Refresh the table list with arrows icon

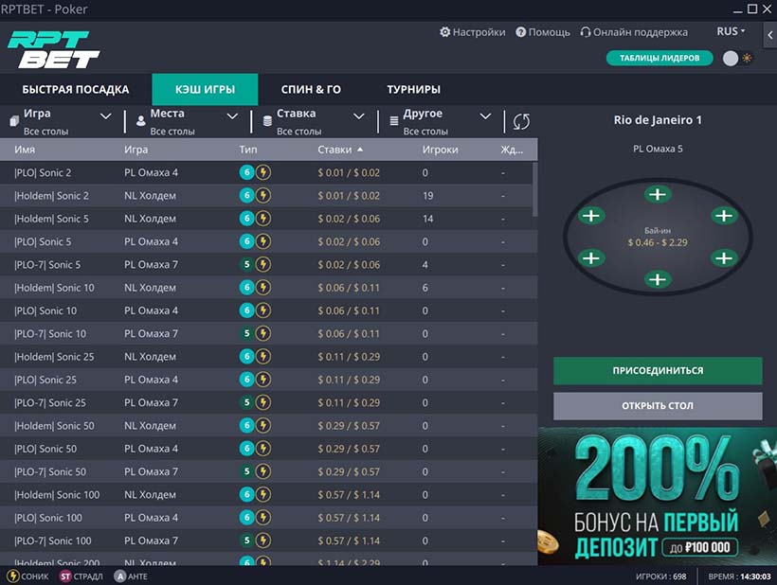[521, 122]
